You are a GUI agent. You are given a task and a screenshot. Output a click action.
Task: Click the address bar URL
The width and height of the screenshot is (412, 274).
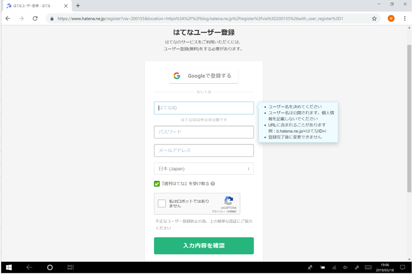[x=200, y=19]
